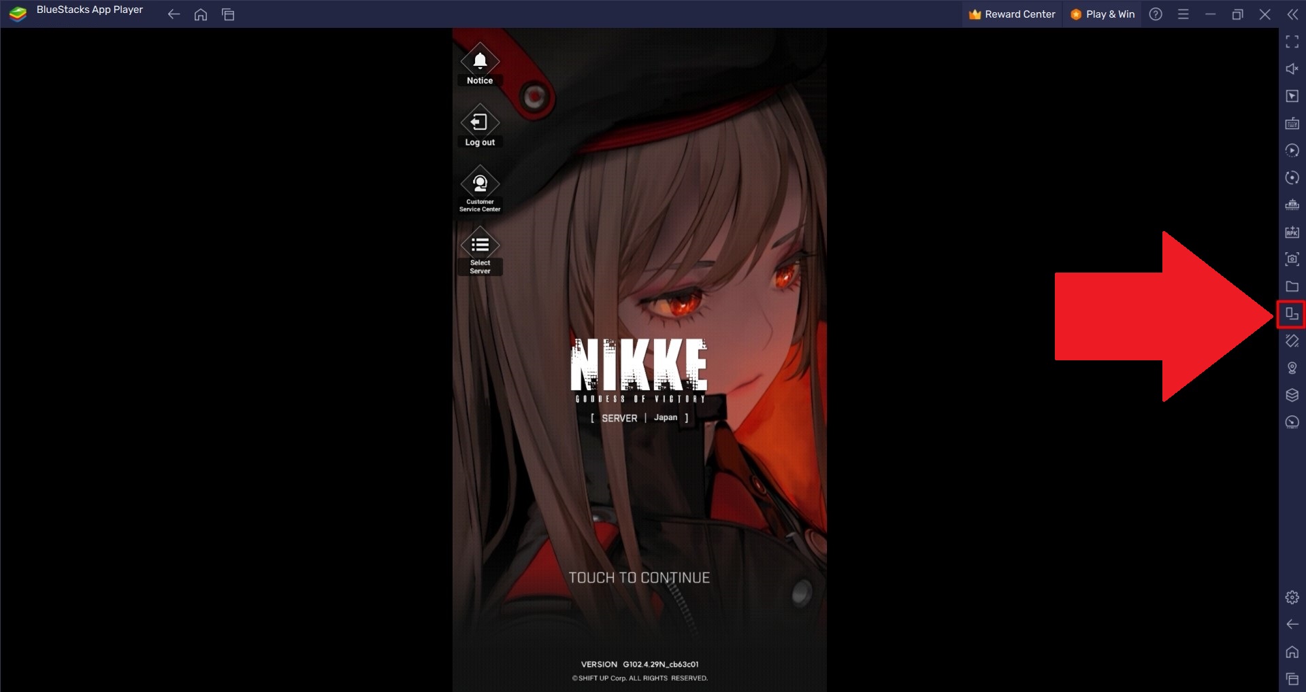This screenshot has height=692, width=1306.
Task: Open BlueStacks help question mark
Action: tap(1156, 14)
